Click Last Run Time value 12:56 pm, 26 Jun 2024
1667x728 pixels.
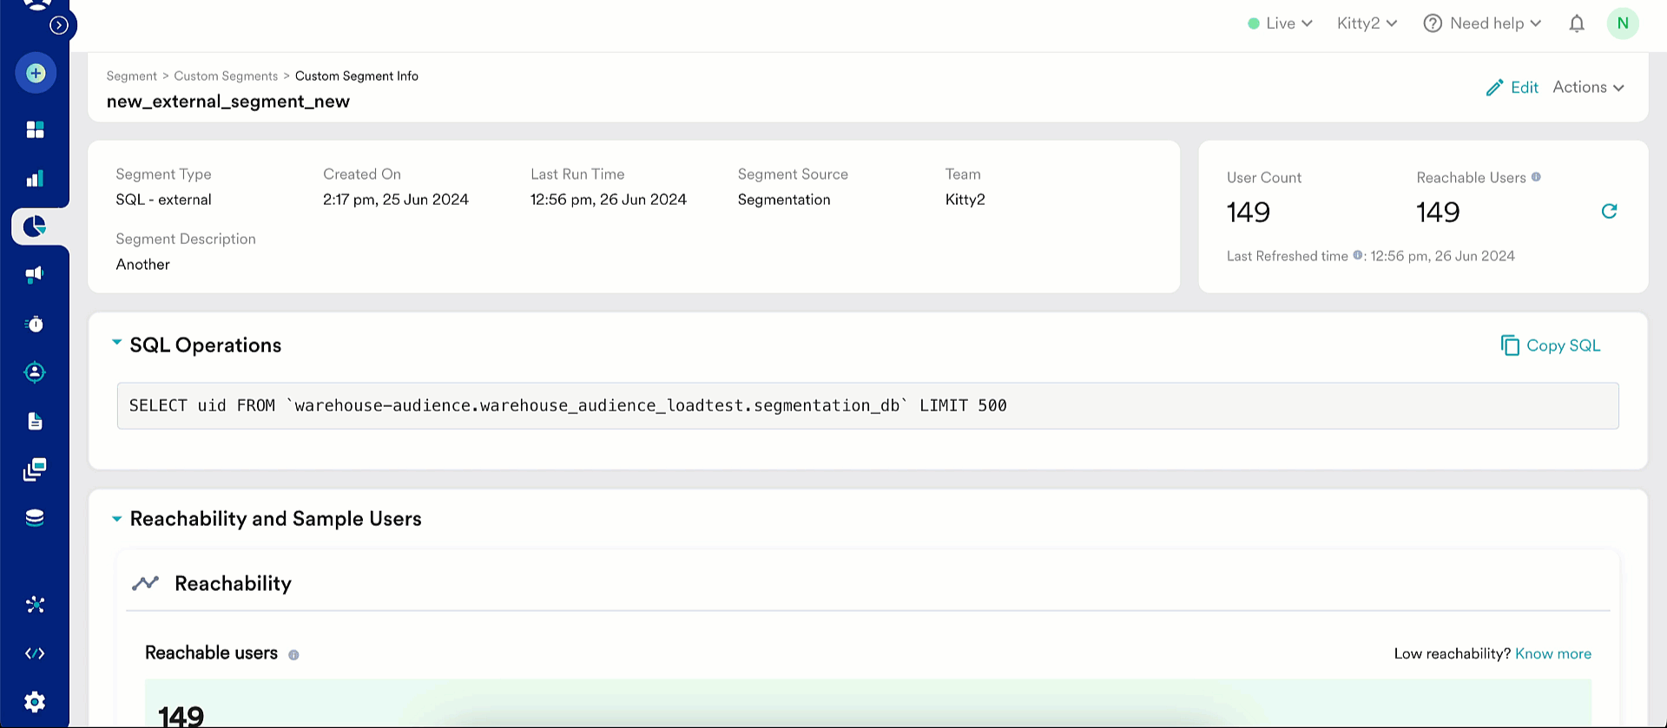(x=609, y=200)
